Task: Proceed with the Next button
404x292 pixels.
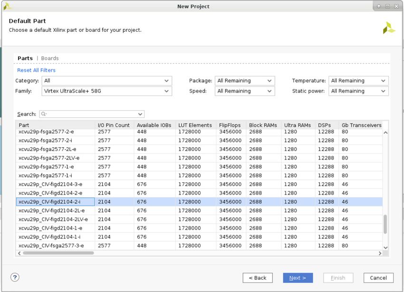Action: click(x=298, y=278)
